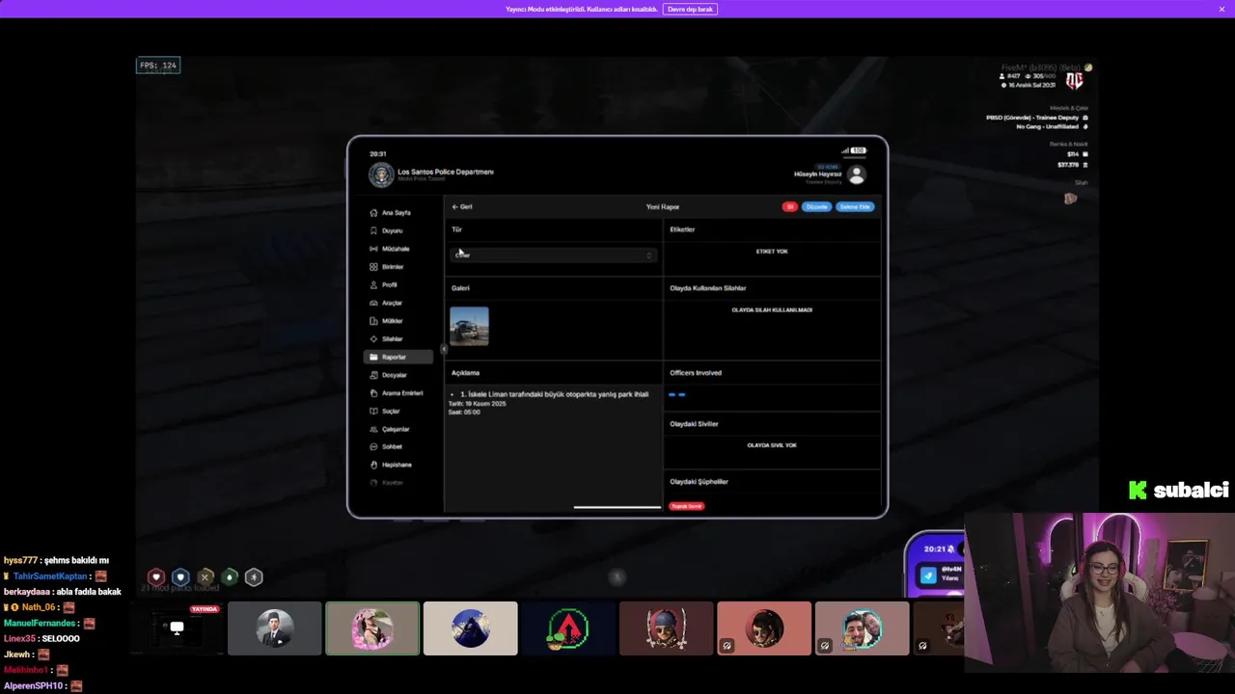Click the Yeni Rapor title
This screenshot has width=1235, height=694.
tap(663, 206)
